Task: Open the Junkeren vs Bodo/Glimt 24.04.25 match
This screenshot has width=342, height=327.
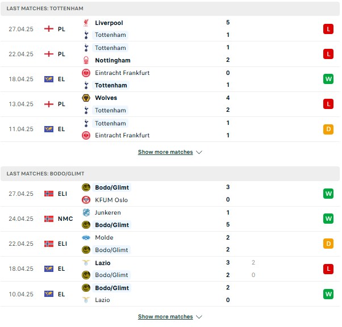Action: (170, 219)
